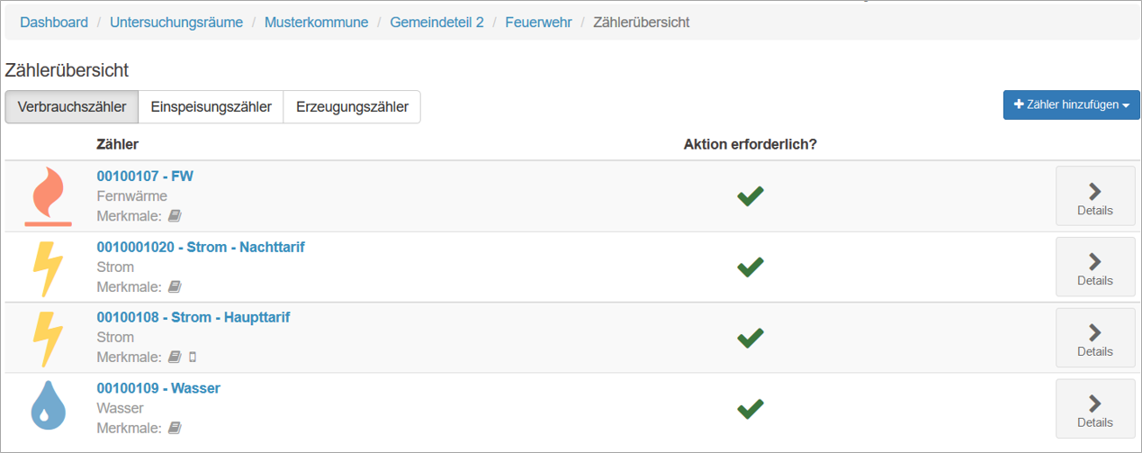Click the lightning icon for Strom Haupttarif
Viewport: 1142px width, 453px height.
coord(48,339)
